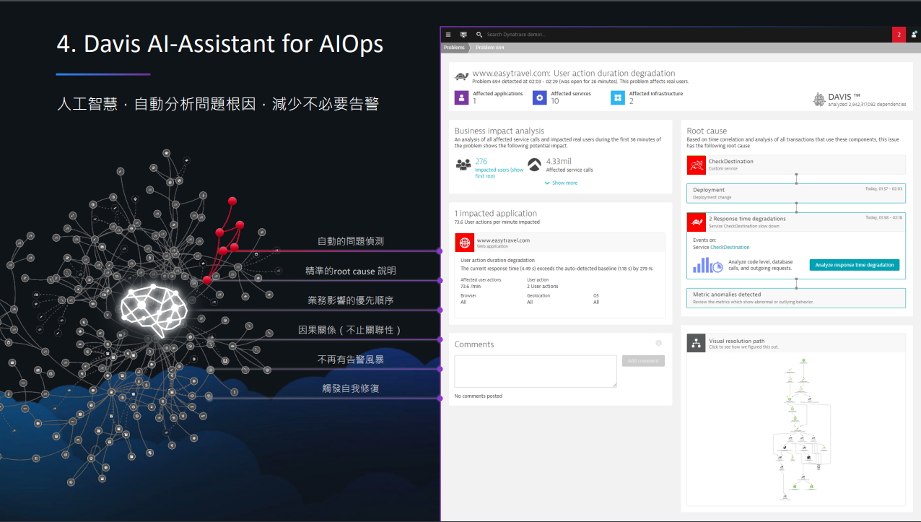Click the info icon in Comments panel

658,344
